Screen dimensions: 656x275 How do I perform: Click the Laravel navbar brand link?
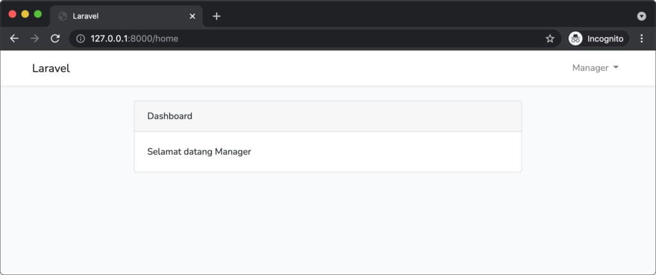51,68
